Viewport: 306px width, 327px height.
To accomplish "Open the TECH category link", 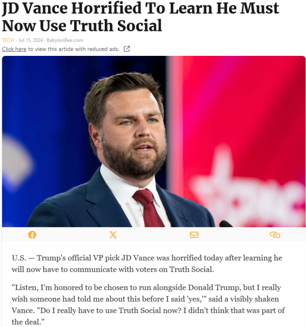I will tap(8, 40).
